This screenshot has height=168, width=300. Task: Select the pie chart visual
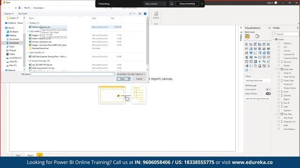click(x=260, y=53)
